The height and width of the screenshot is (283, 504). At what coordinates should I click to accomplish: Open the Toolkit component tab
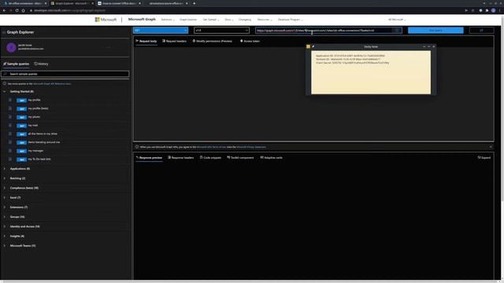tap(240, 157)
